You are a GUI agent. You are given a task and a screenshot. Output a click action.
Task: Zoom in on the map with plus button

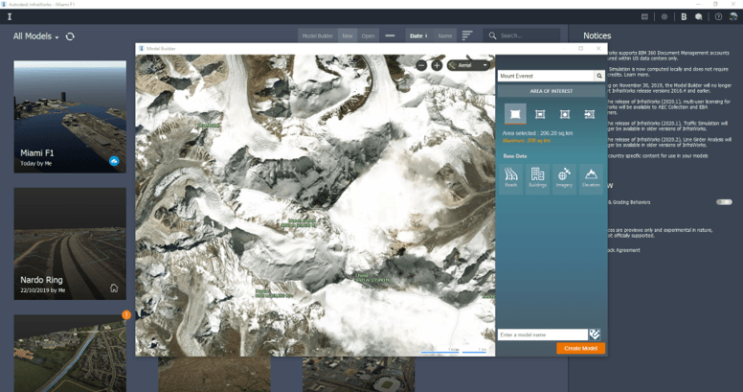tap(437, 65)
